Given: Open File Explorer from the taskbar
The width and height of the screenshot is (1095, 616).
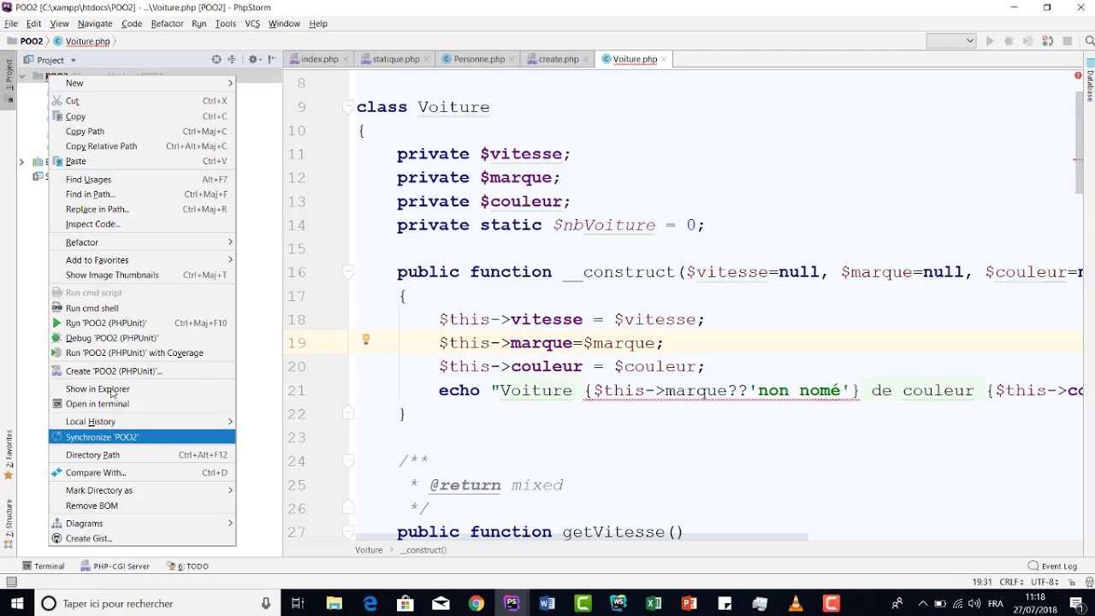Looking at the screenshot, I should 334,603.
